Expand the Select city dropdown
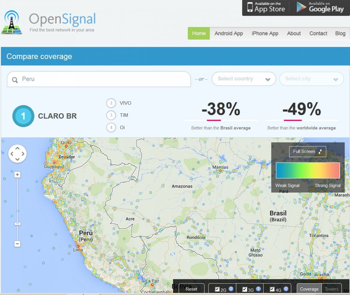 point(311,79)
